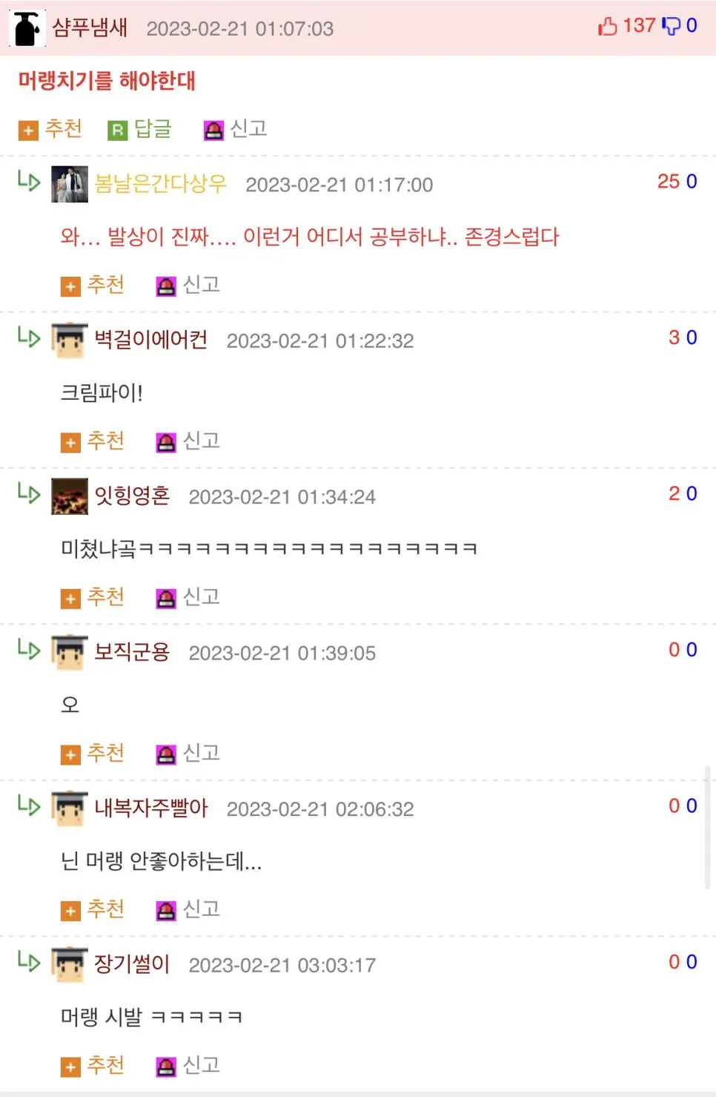716x1097 pixels.
Task: Click 신고 report icon under 머랭치기를 해야한대
Action: click(x=213, y=131)
